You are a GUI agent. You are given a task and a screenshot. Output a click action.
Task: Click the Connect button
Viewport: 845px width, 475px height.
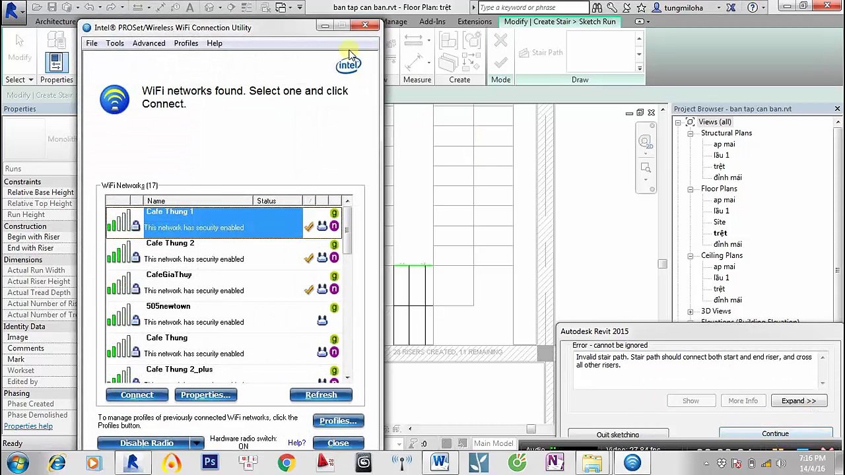point(137,395)
